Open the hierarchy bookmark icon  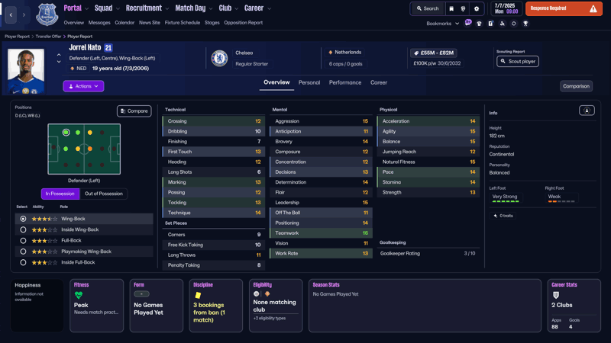tap(503, 24)
